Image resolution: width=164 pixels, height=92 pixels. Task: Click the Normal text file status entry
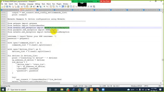pyautogui.click(x=5, y=86)
